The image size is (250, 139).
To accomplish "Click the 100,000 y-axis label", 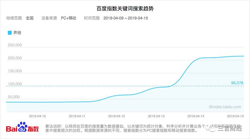I will [15, 84].
